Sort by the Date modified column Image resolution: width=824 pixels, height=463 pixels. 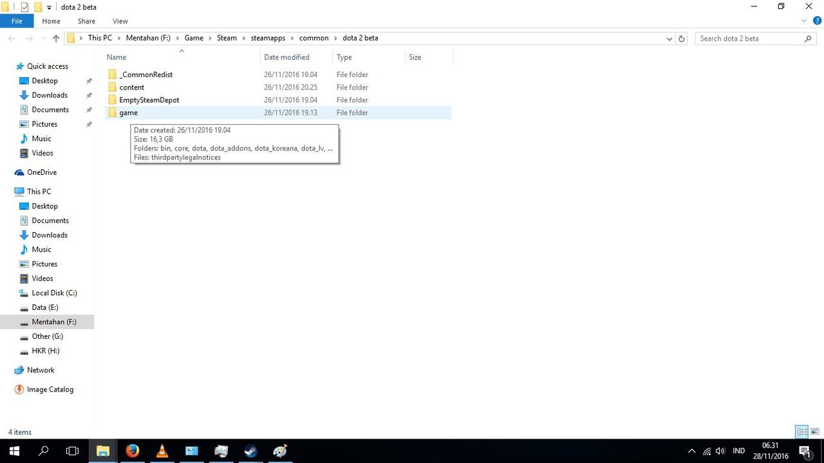pos(286,57)
